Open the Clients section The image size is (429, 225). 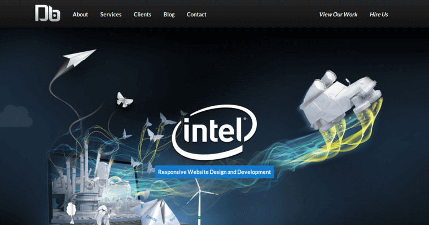142,15
